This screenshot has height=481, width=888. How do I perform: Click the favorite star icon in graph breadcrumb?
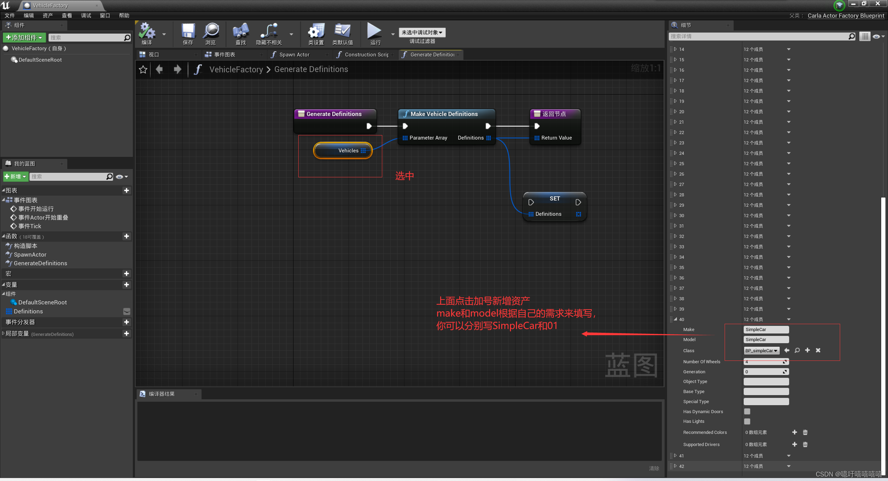[143, 70]
